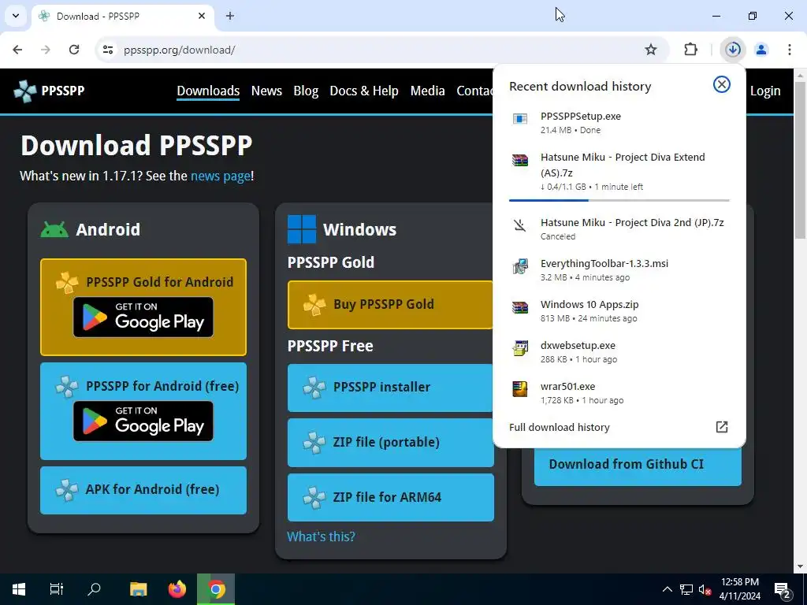Download ZIP file for ARM64

pyautogui.click(x=390, y=498)
